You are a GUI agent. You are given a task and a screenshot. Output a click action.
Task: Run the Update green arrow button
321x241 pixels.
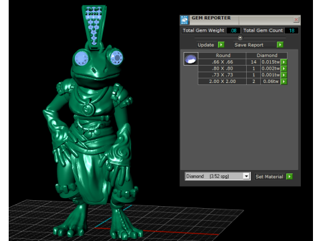tap(221, 45)
